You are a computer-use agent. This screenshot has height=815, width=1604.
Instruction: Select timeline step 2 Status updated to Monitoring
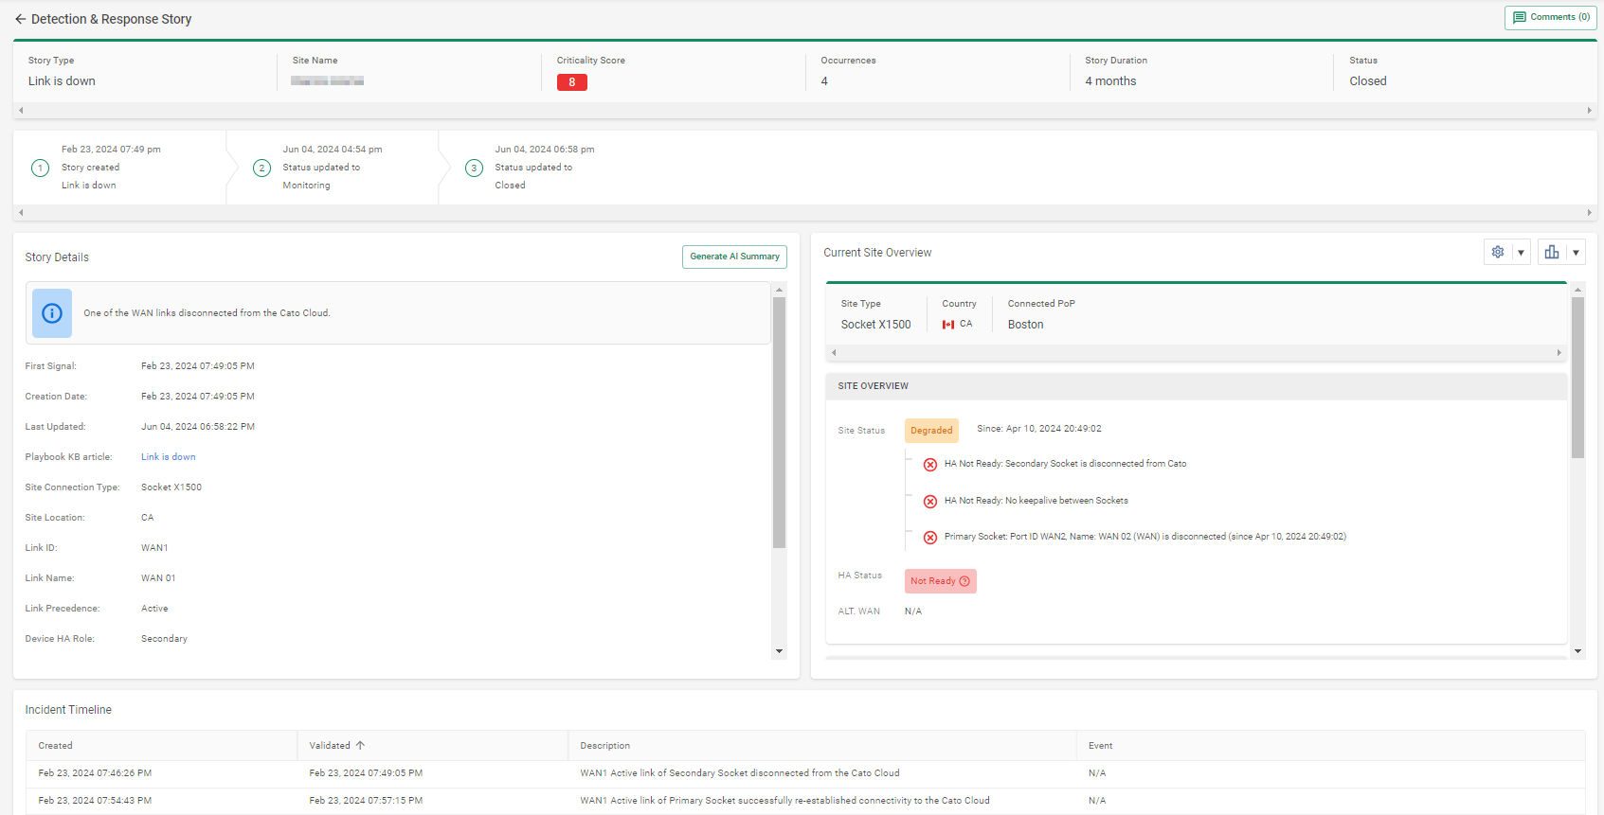pyautogui.click(x=262, y=168)
